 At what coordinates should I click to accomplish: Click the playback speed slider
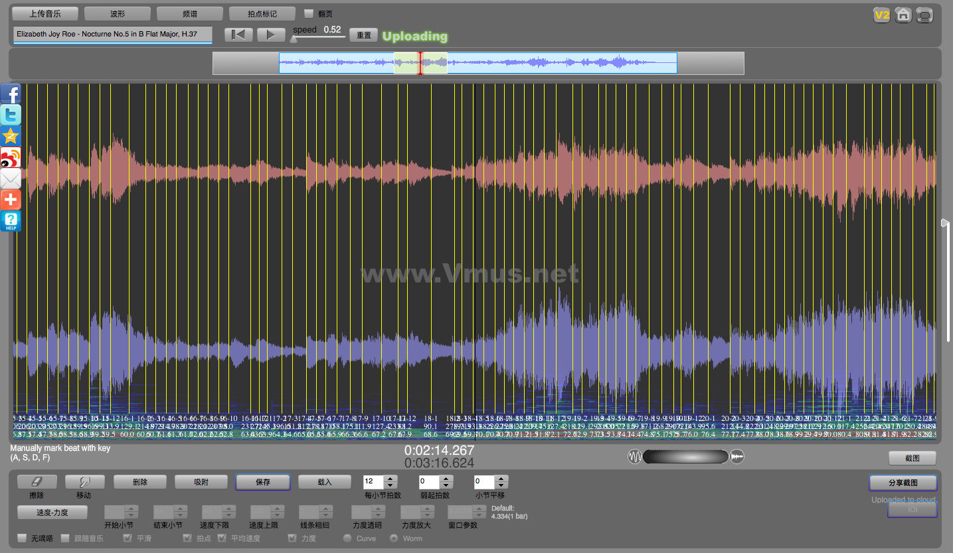click(x=317, y=39)
